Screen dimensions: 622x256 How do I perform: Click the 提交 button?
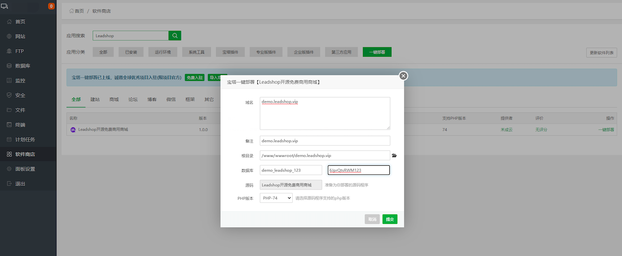point(390,219)
